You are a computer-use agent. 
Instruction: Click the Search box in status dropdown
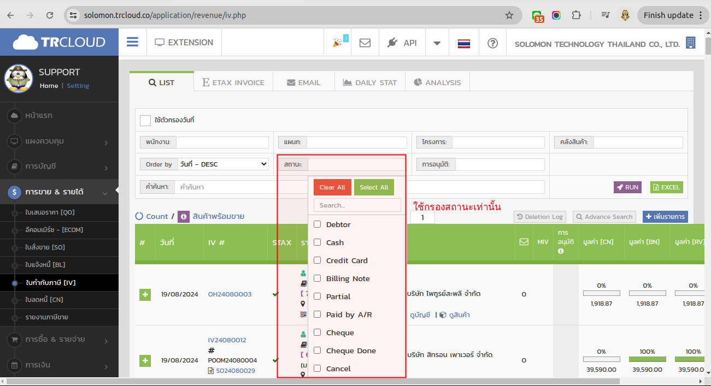pyautogui.click(x=357, y=205)
